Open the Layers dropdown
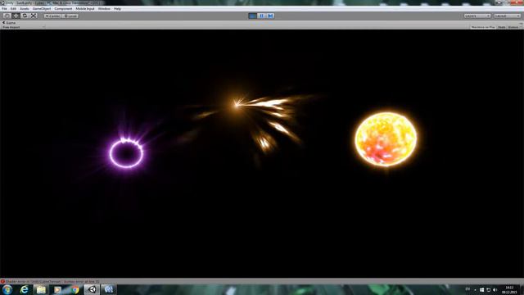This screenshot has width=524, height=295. click(477, 16)
